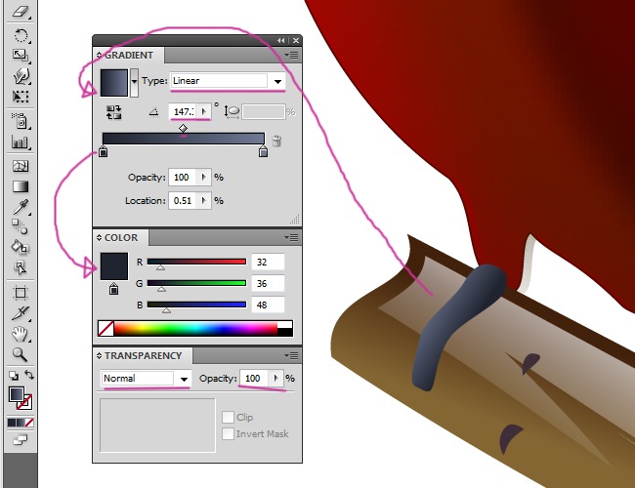Select the Artboard tool

tap(21, 293)
